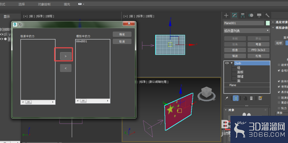Click the > add force button
Screen dimensions: 288x143
66,56
